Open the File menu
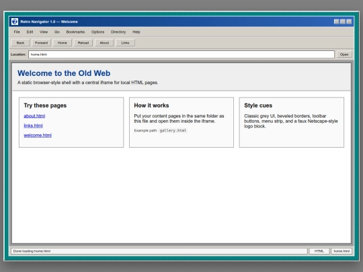Screen dimensions: 363x272 tap(17, 32)
